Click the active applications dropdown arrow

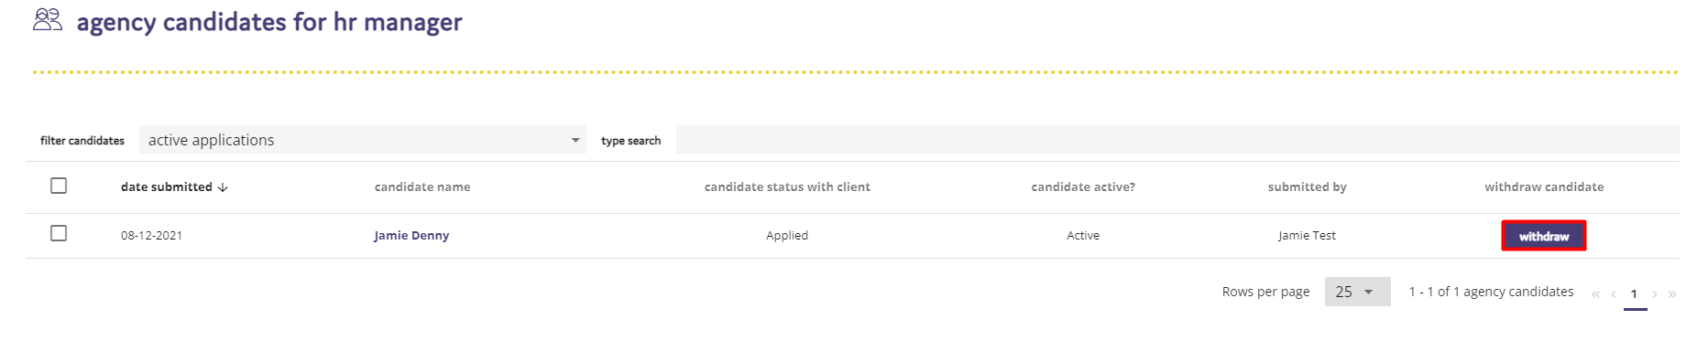(x=575, y=140)
